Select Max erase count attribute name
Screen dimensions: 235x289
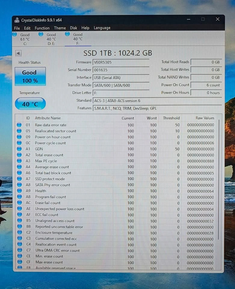coord(49,262)
